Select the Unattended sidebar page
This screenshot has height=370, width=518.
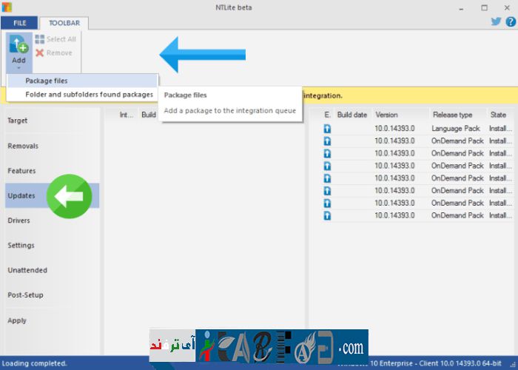coord(27,270)
